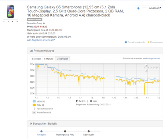Show next product image with right arrow
The height and width of the screenshot is (139, 165).
point(12,22)
